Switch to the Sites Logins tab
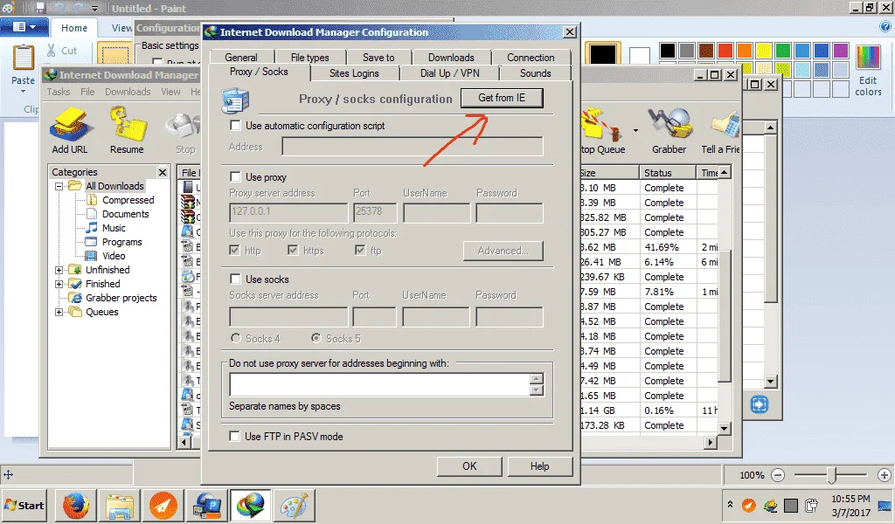 pos(354,73)
